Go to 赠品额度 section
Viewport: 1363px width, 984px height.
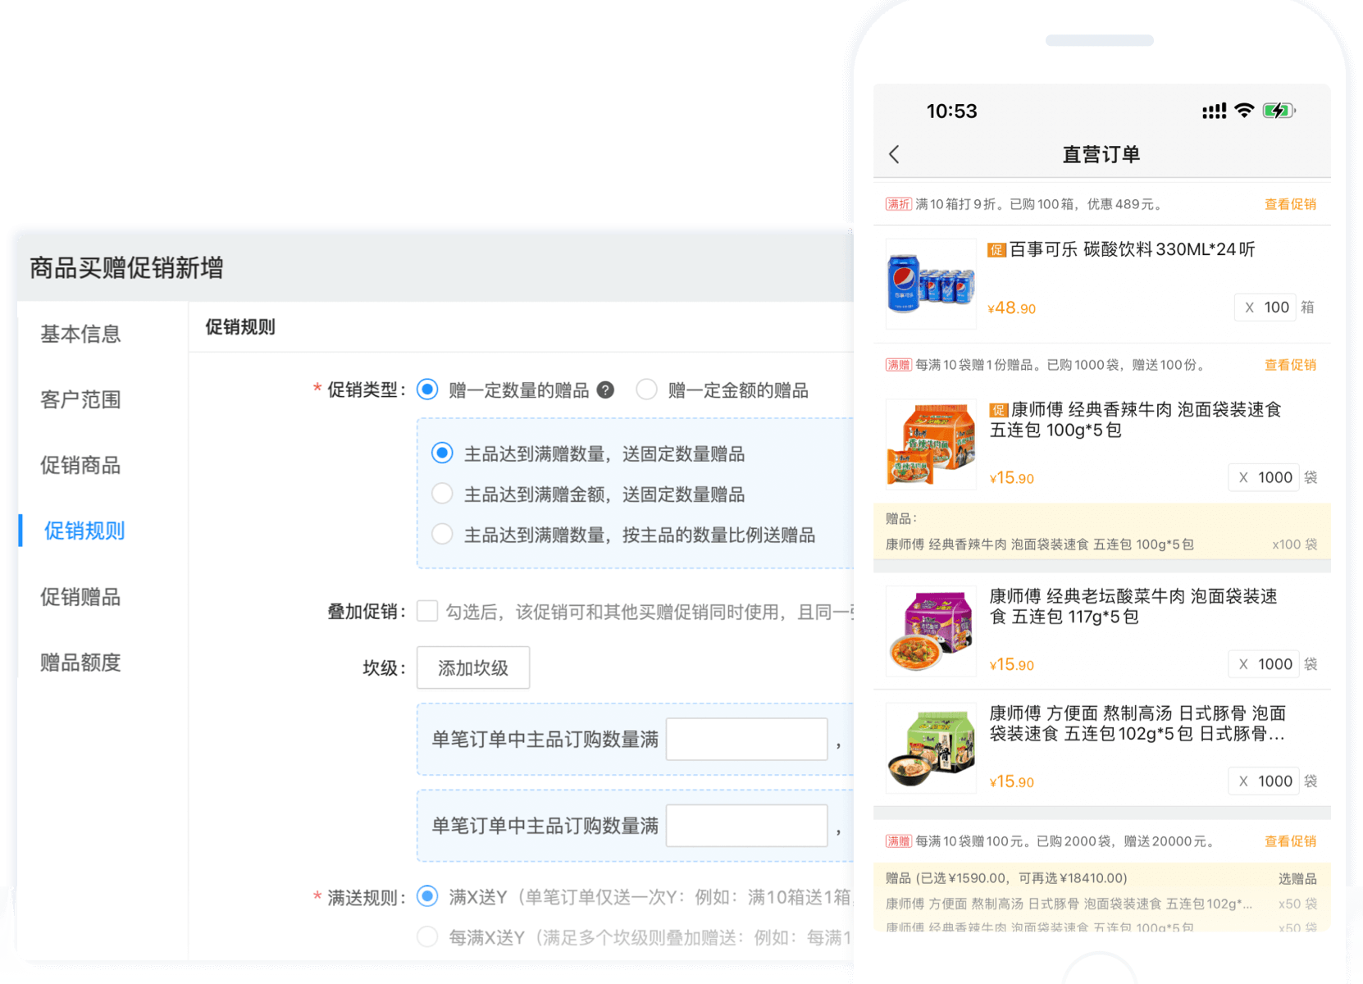(x=80, y=662)
